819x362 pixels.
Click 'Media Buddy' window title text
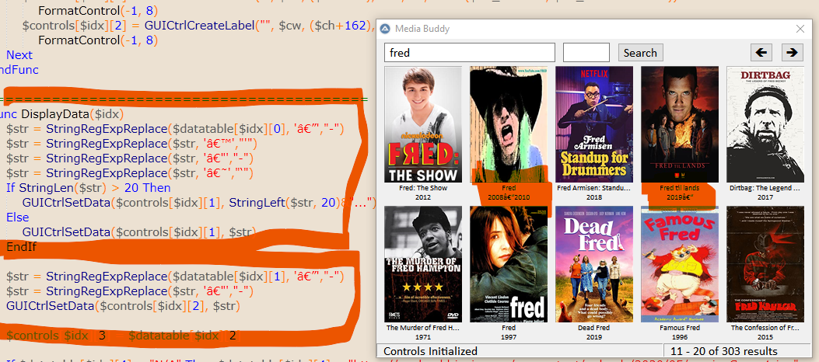[x=422, y=29]
